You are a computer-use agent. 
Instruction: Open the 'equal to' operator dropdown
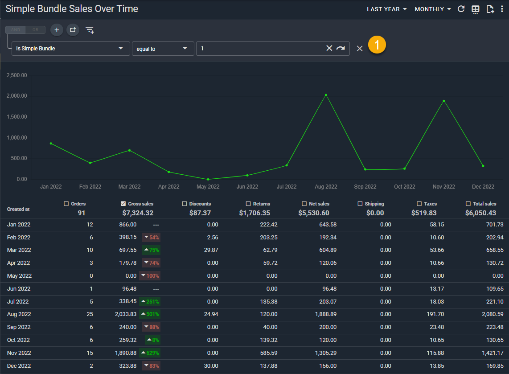163,49
